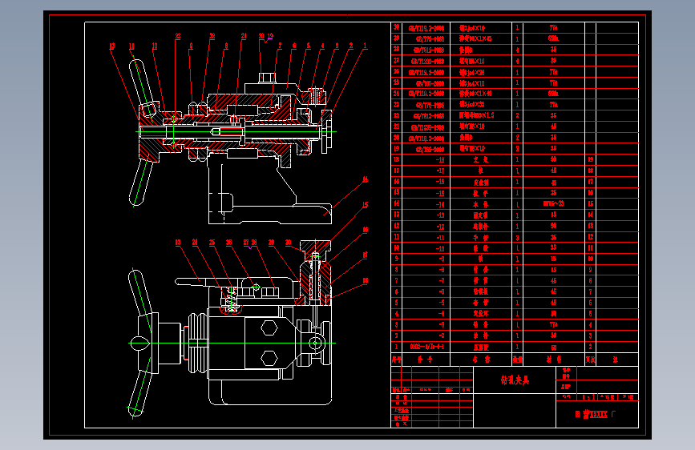Click part name "定位环" in row 4

pyautogui.click(x=481, y=314)
